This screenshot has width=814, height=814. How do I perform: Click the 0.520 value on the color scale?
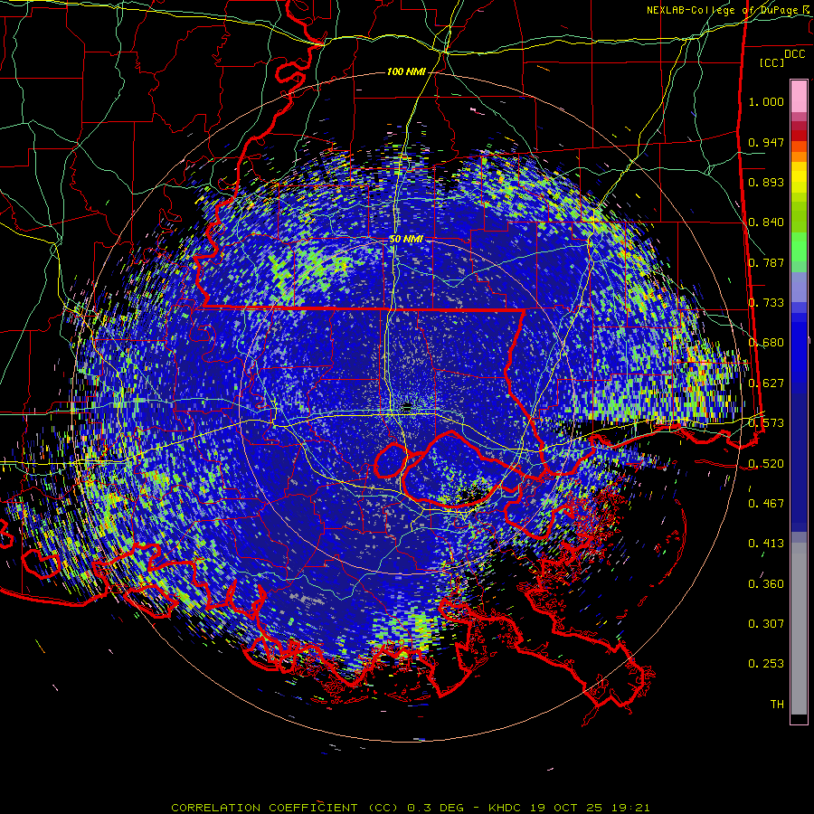point(766,464)
